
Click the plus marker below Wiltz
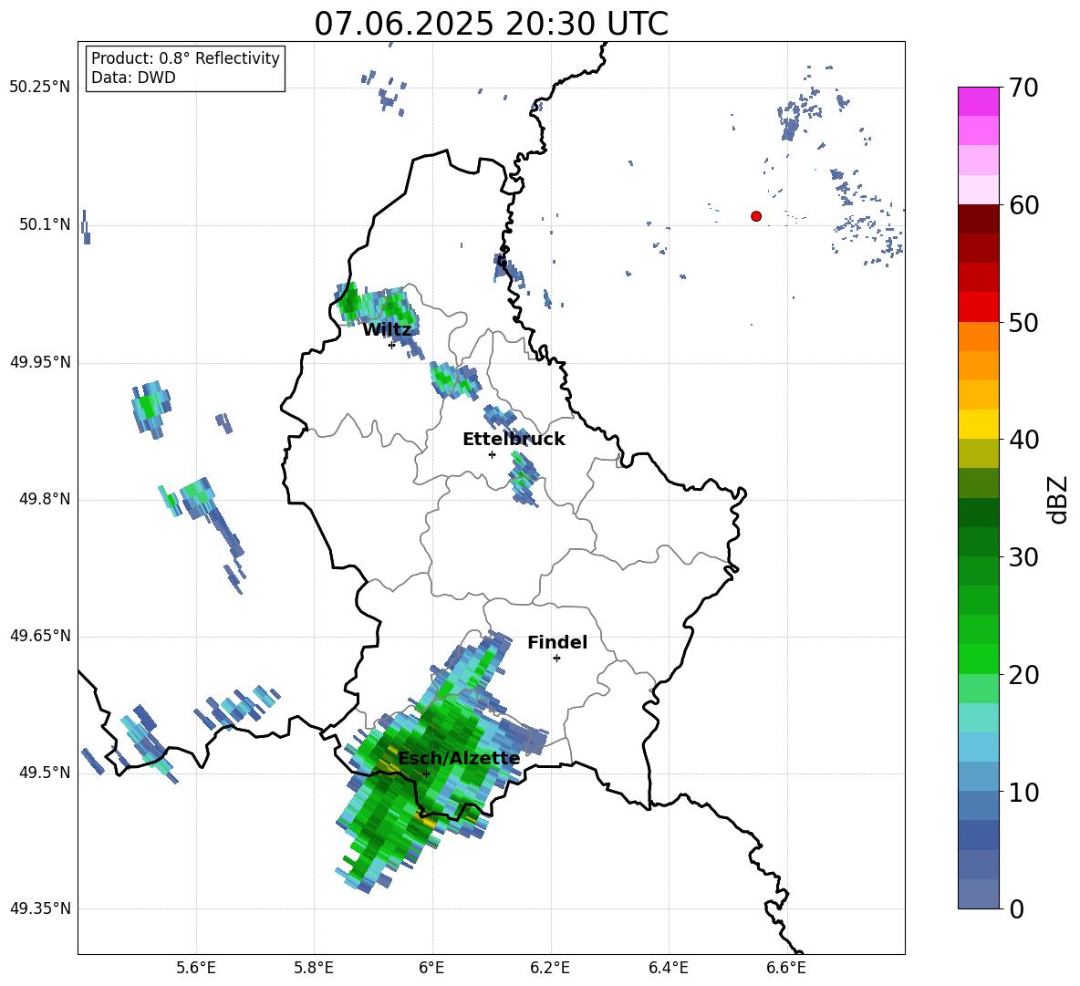(x=392, y=345)
